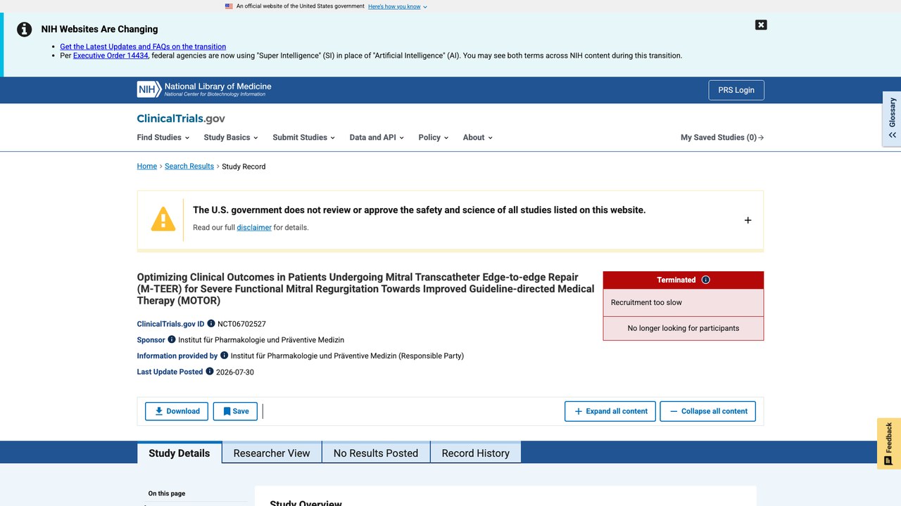Select the Study Details tab

click(x=179, y=453)
